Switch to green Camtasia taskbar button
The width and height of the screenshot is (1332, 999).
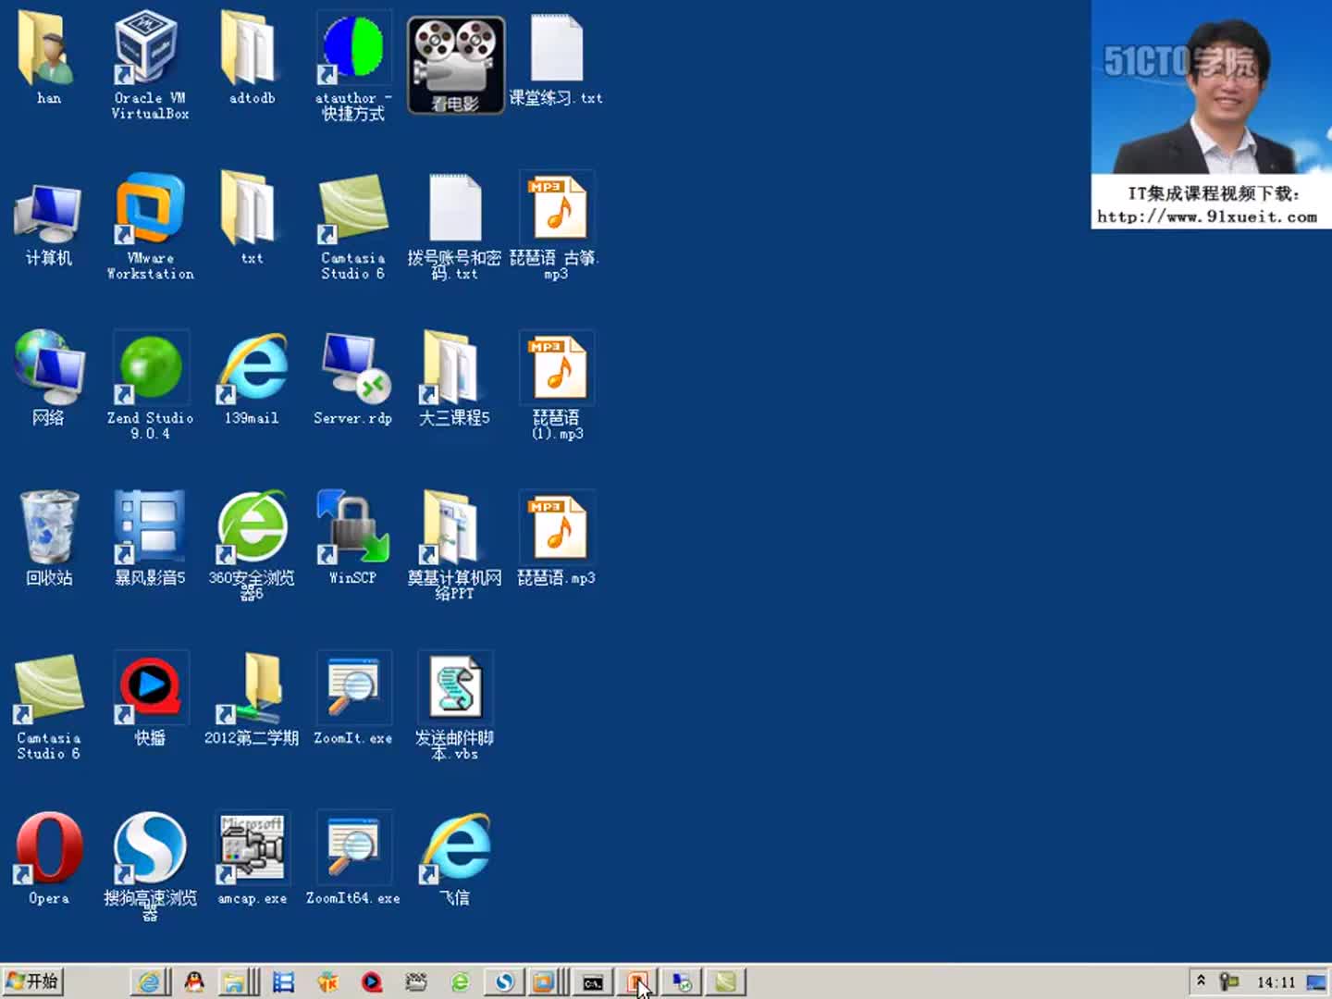pos(726,982)
